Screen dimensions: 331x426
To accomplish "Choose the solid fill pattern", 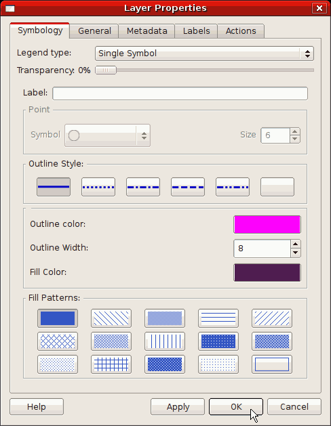I will (x=58, y=318).
